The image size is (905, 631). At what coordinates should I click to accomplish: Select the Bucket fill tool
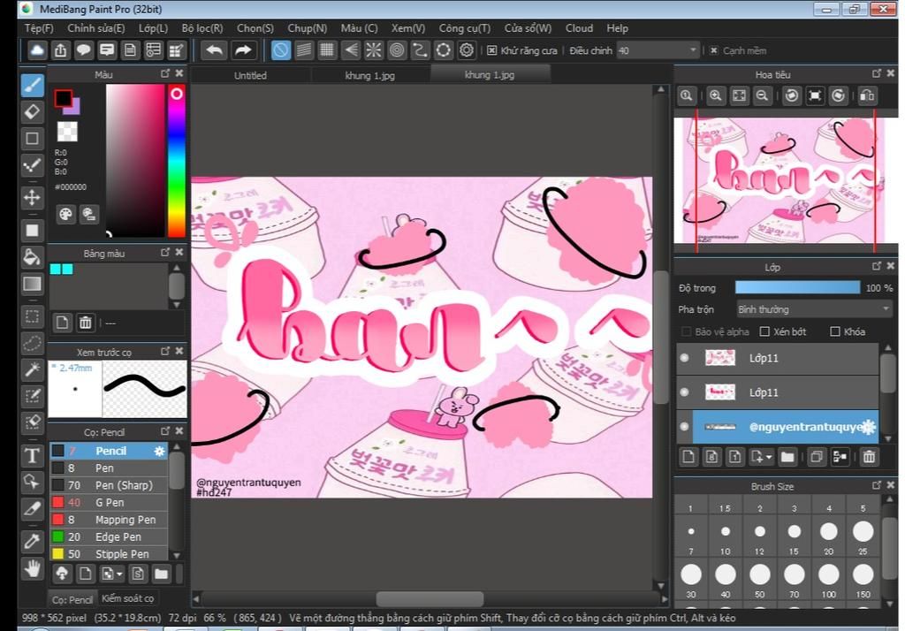click(33, 257)
